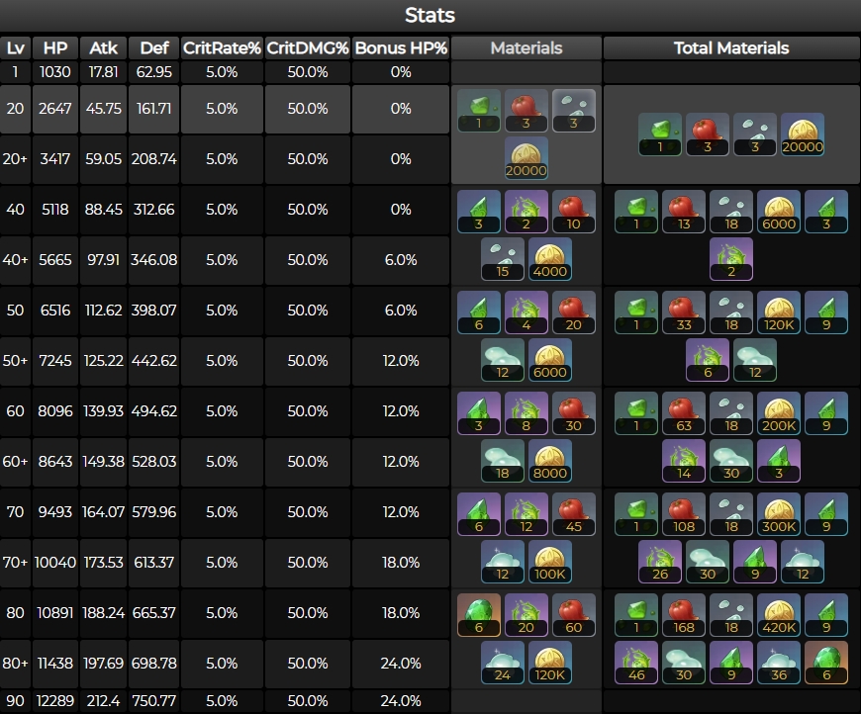Click the coin icon showing 200K
This screenshot has width=861, height=714.
click(x=779, y=411)
